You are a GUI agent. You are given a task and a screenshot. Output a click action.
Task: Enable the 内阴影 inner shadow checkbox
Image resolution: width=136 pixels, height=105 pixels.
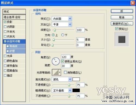pos(5,27)
